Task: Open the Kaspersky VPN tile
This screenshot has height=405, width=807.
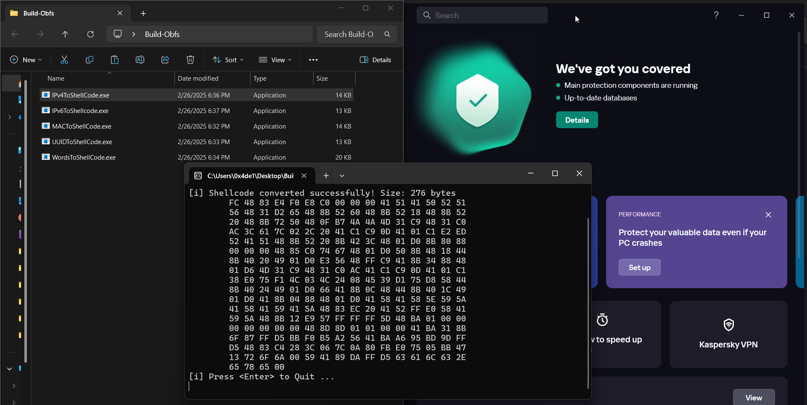Action: tap(728, 334)
